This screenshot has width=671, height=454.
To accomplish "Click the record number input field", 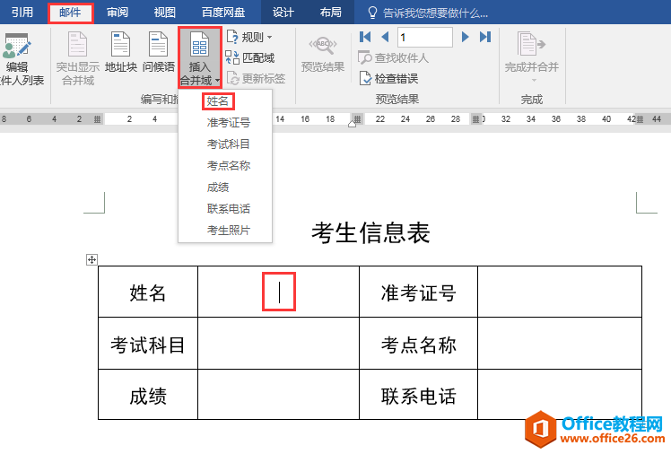I will pos(425,37).
